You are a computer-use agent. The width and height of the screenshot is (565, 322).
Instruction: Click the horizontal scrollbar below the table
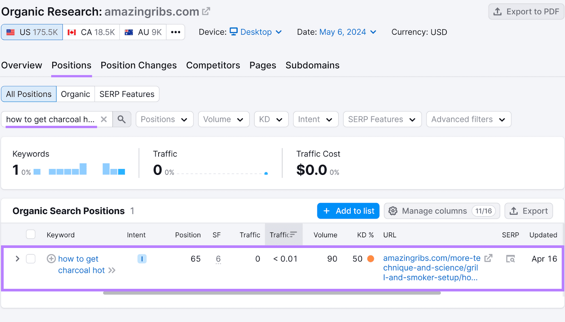(x=272, y=293)
